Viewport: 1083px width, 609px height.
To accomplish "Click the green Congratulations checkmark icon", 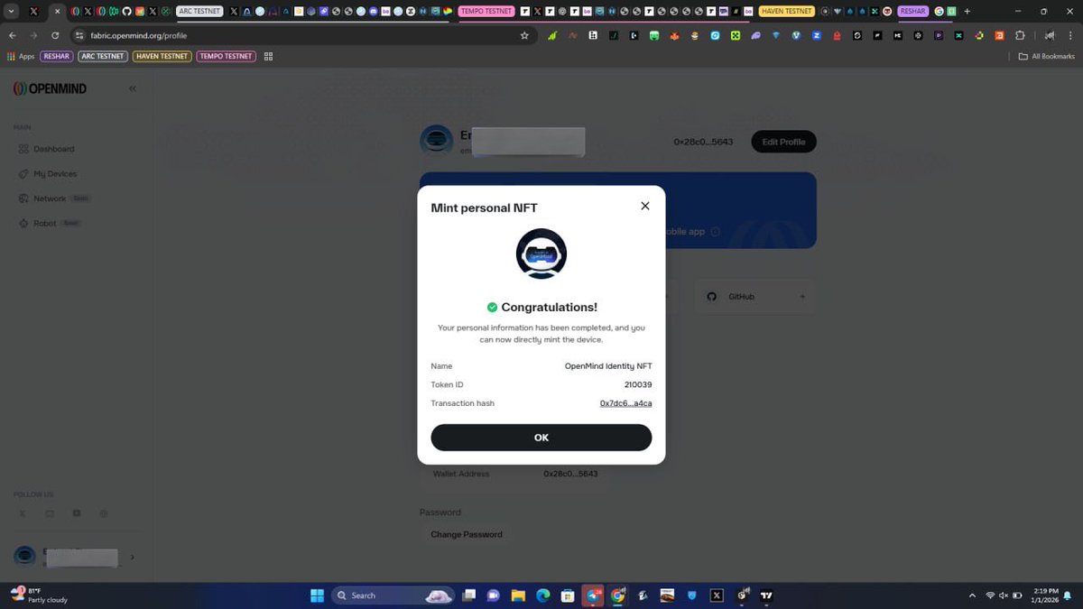I will click(x=492, y=308).
